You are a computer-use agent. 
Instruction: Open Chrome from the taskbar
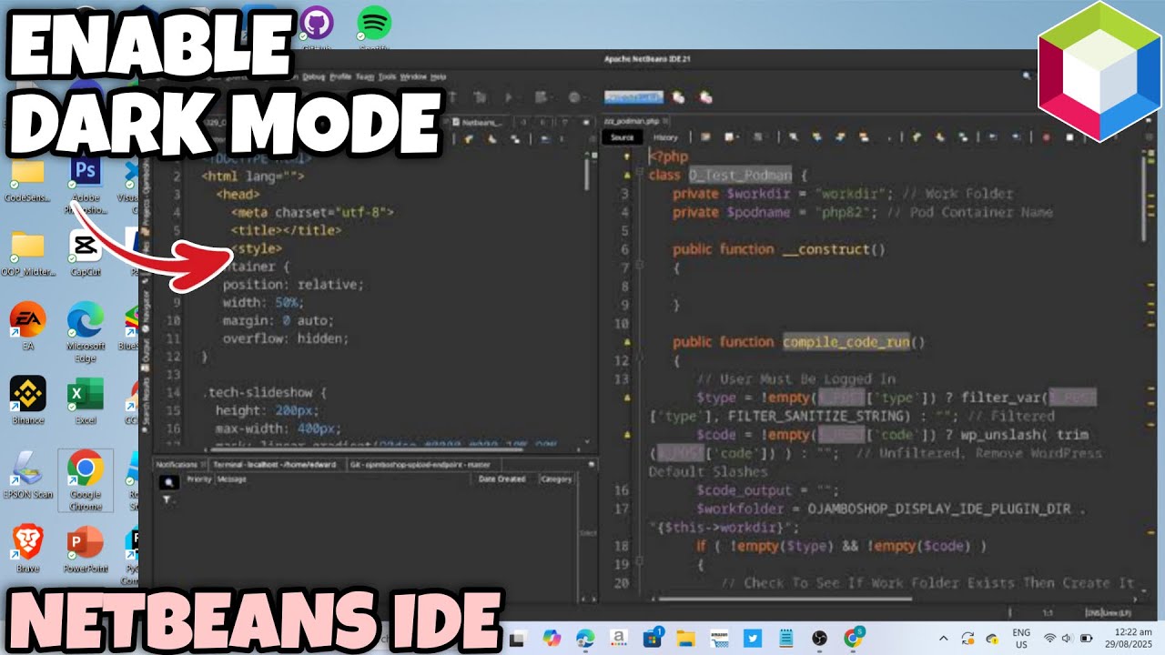pos(853,639)
